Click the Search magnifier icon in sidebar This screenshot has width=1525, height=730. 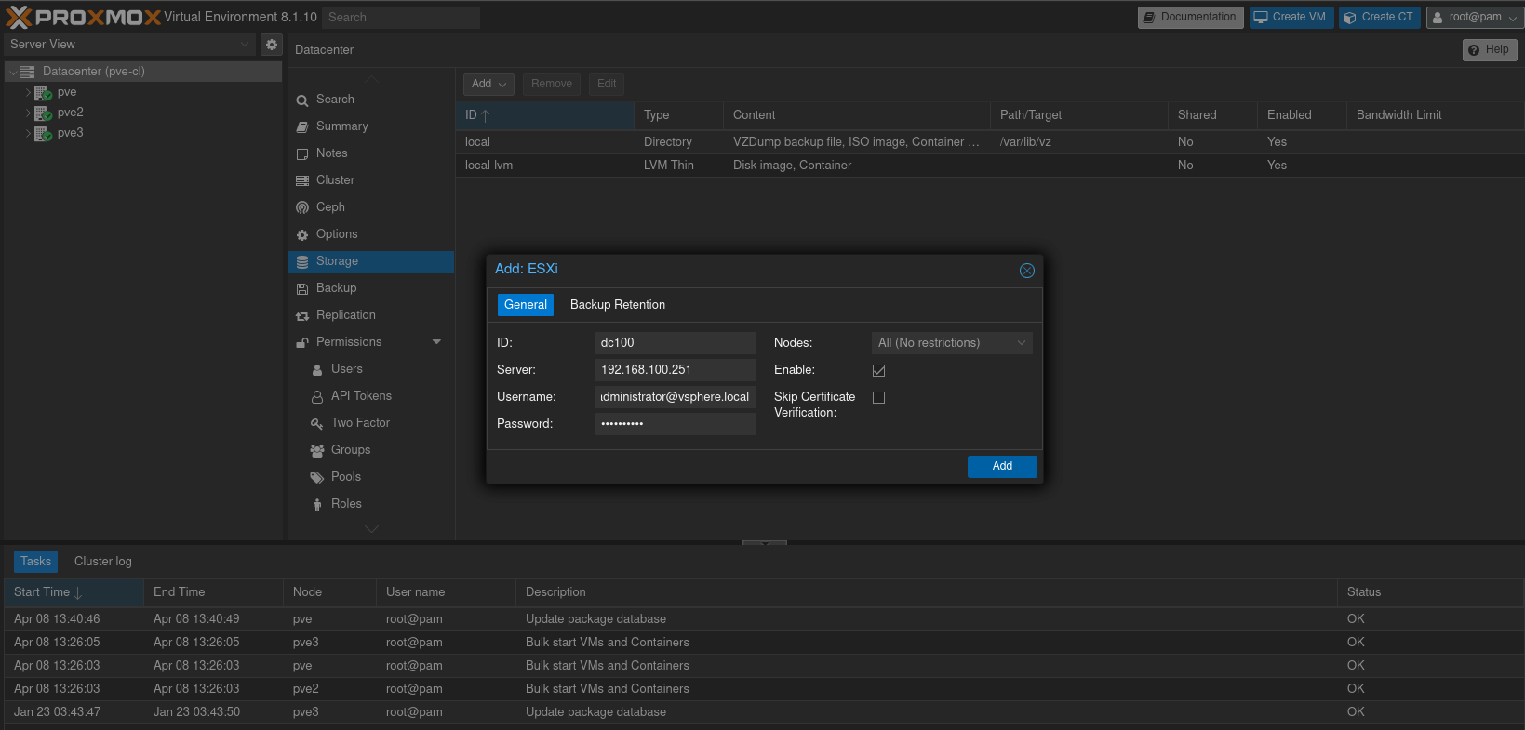point(302,100)
